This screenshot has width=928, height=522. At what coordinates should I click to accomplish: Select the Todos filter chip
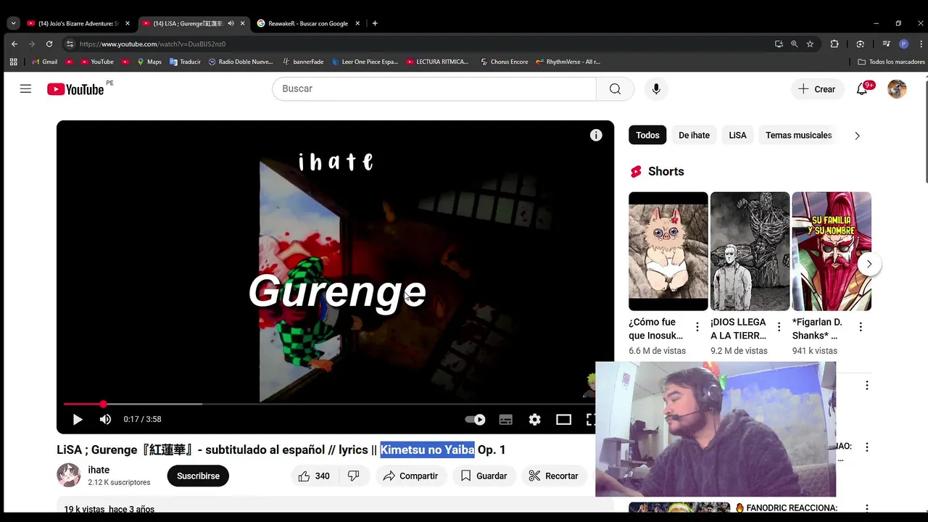coord(647,135)
